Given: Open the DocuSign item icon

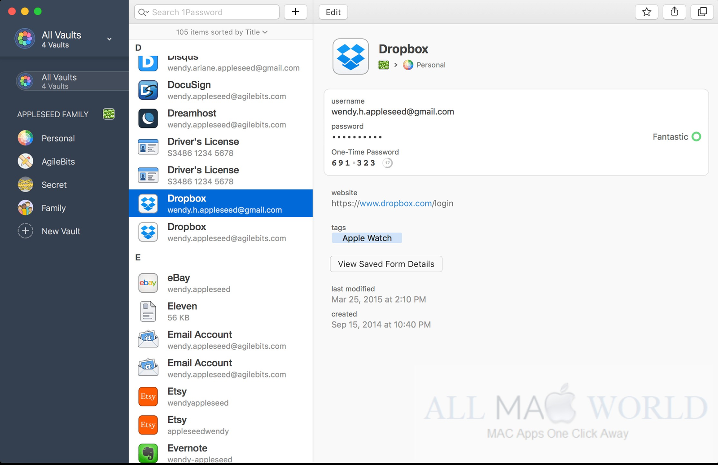Looking at the screenshot, I should 148,90.
